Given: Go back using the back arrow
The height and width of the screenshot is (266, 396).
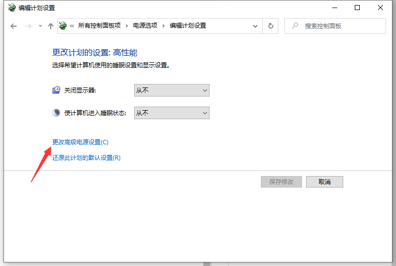Looking at the screenshot, I should [x=14, y=26].
